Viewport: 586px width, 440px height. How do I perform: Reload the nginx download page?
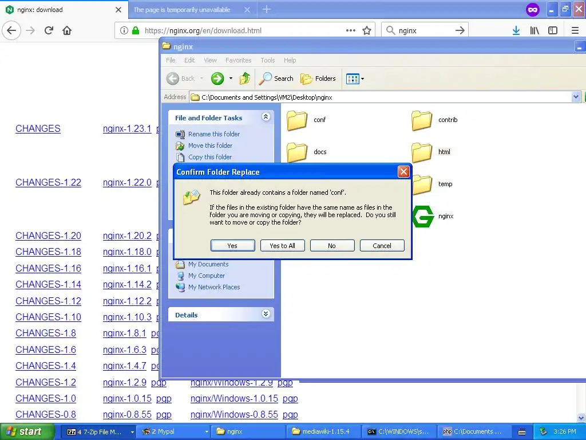pyautogui.click(x=49, y=30)
